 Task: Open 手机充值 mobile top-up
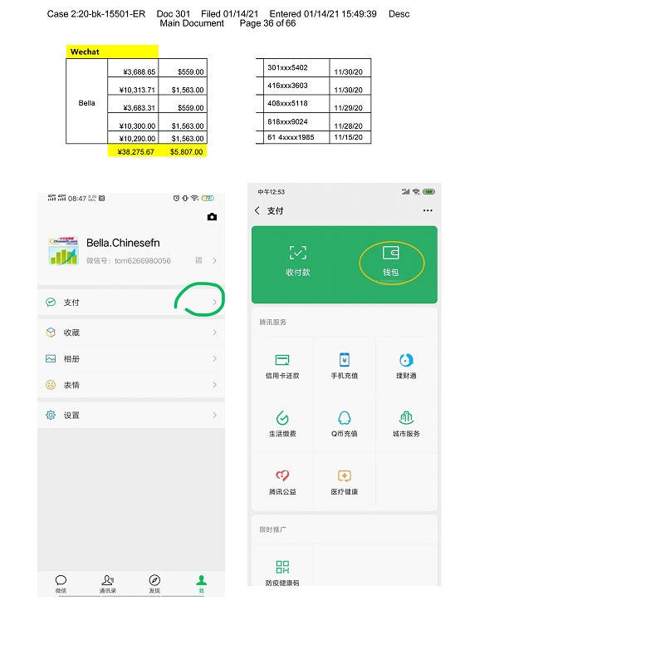point(345,366)
